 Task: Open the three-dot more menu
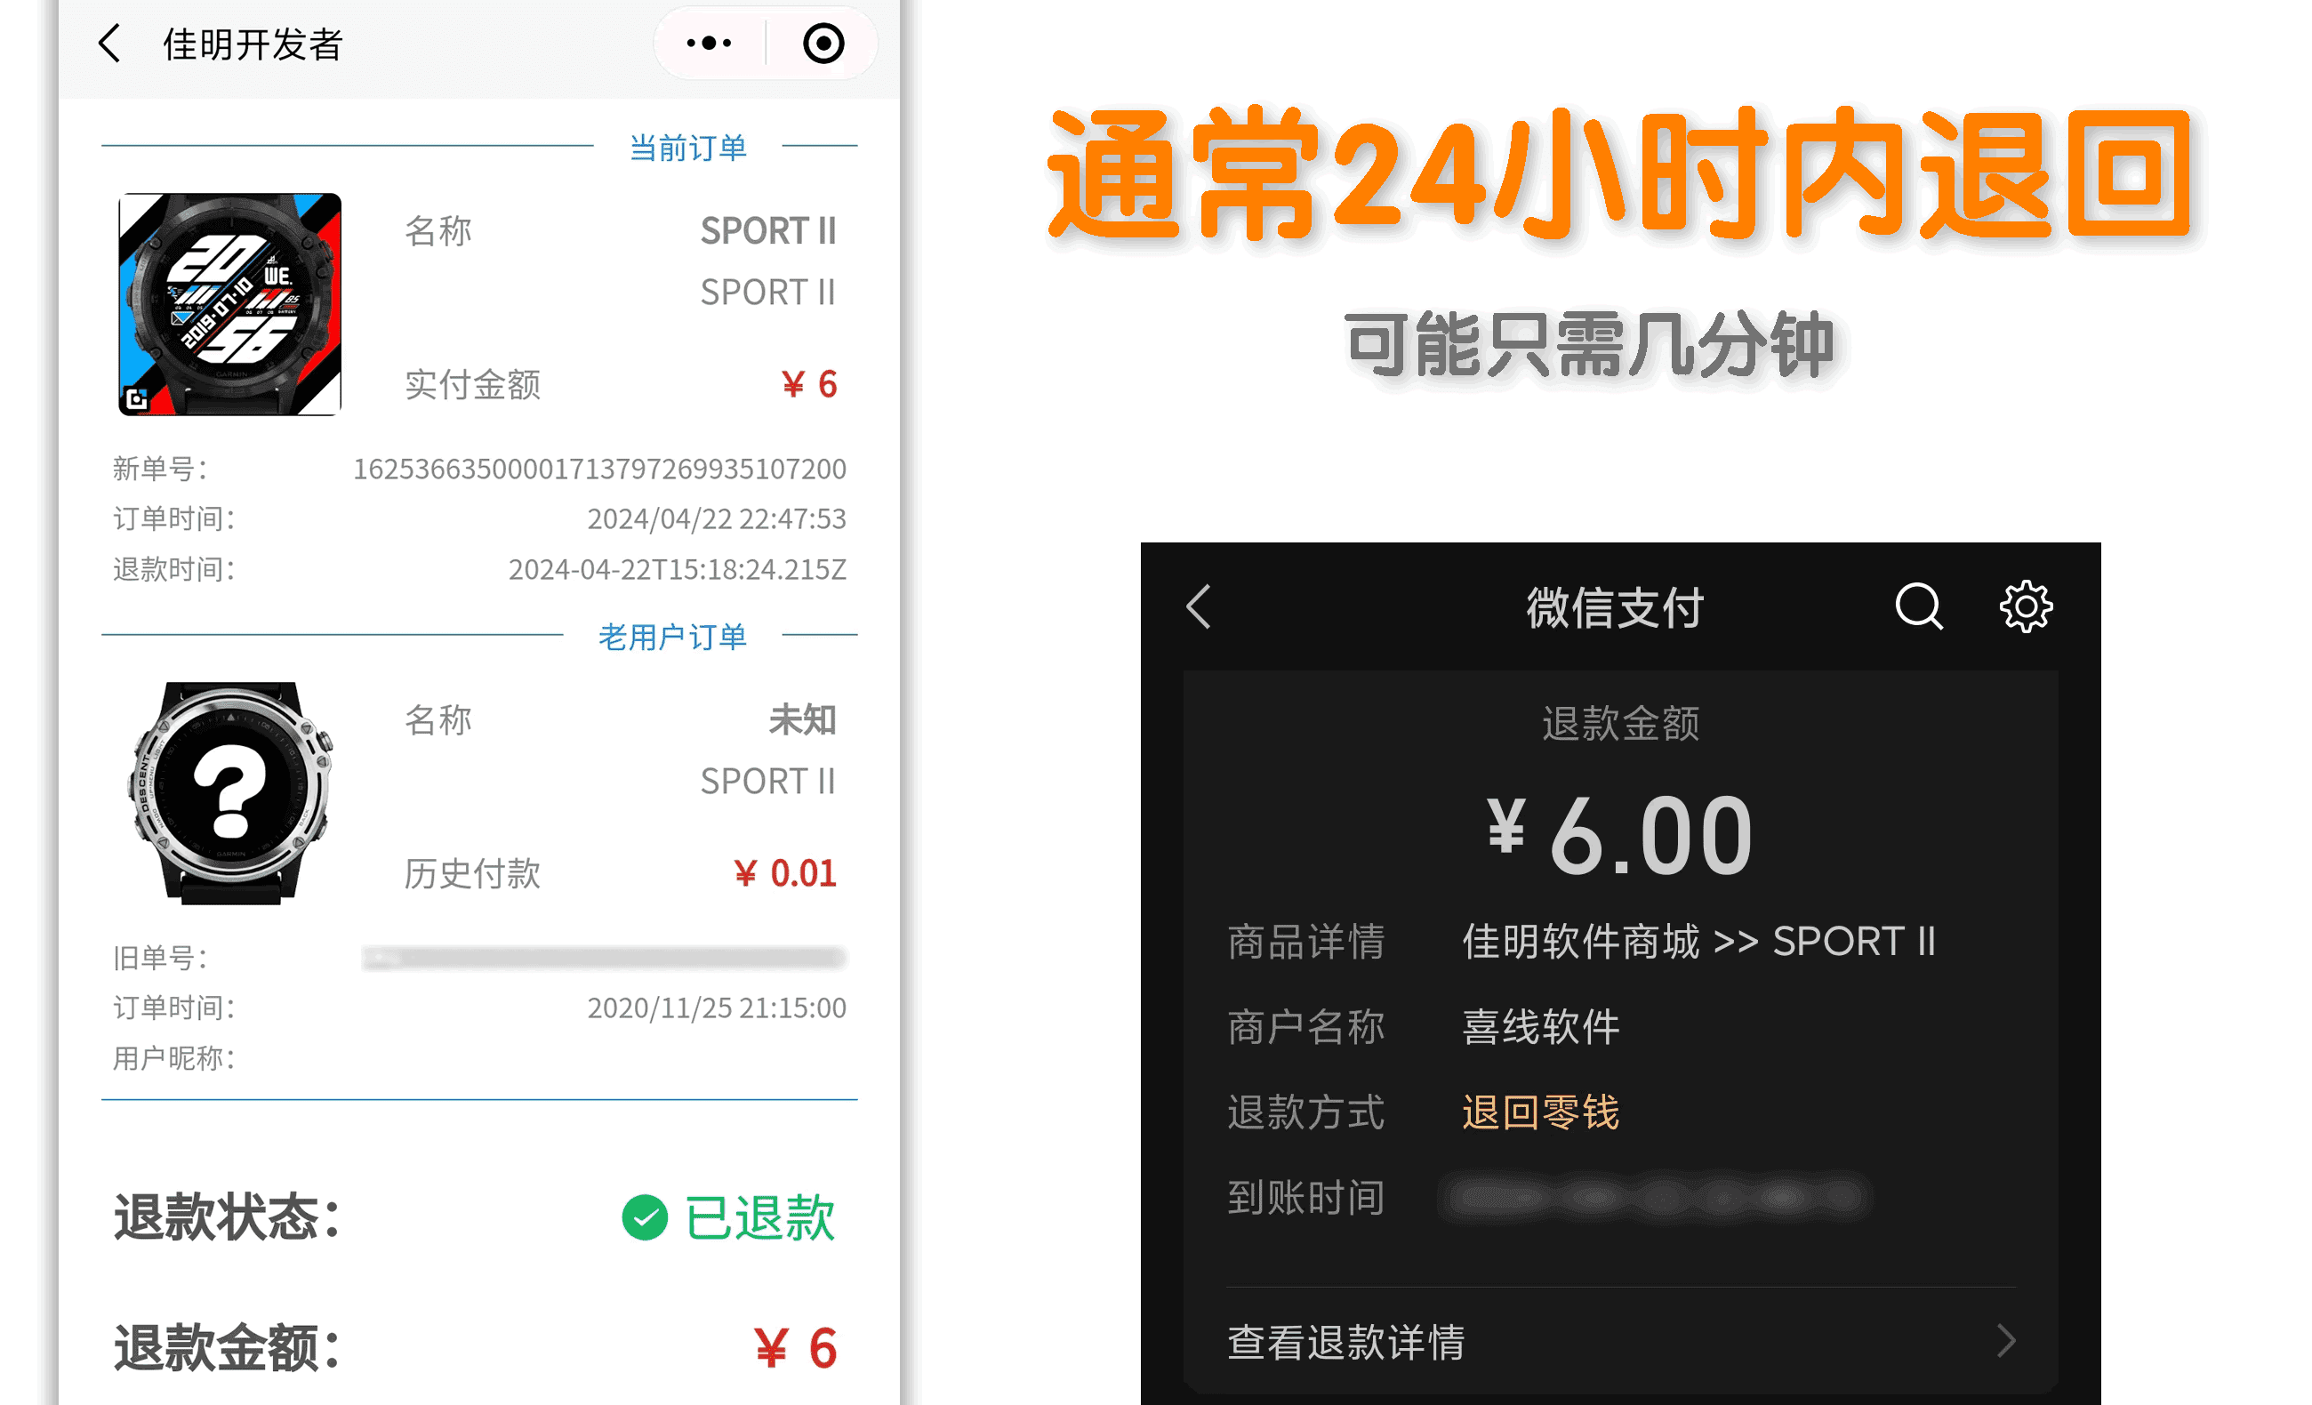click(709, 44)
